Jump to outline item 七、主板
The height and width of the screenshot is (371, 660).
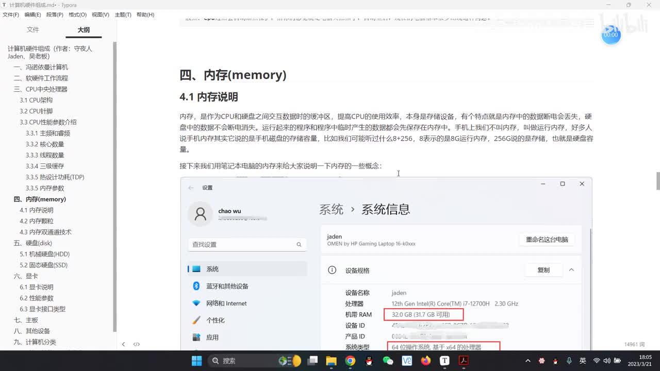(x=26, y=321)
